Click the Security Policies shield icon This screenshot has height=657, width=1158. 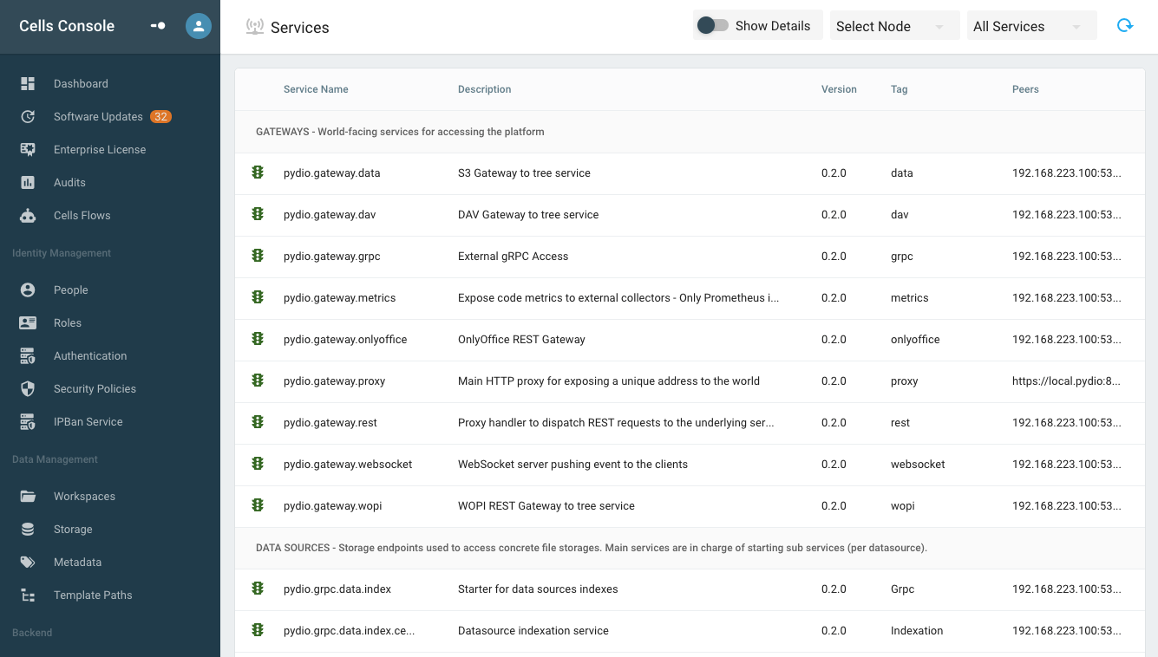[28, 389]
